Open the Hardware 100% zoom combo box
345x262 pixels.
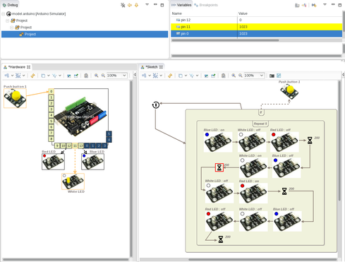pos(117,76)
